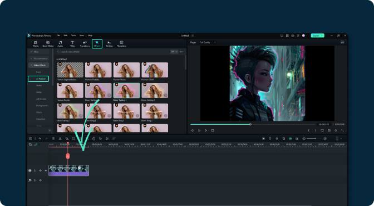374x206 pixels.
Task: Collapse the effects sidebar with arrow
Action: click(50, 131)
